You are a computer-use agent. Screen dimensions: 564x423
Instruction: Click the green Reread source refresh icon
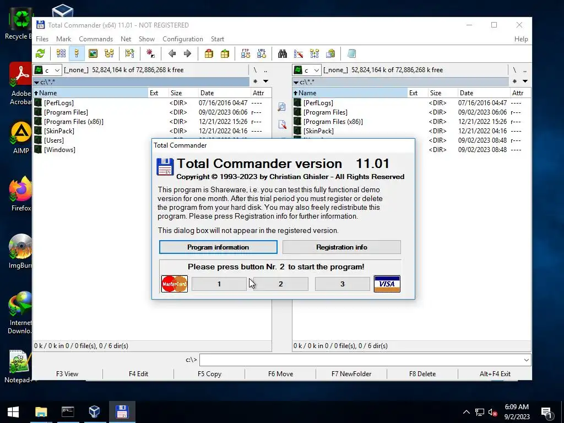point(40,53)
